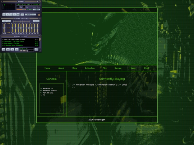
Task: Select playlist track 'Silent EM - Don't Crash So Fast'
Action: pyautogui.click(x=20, y=39)
